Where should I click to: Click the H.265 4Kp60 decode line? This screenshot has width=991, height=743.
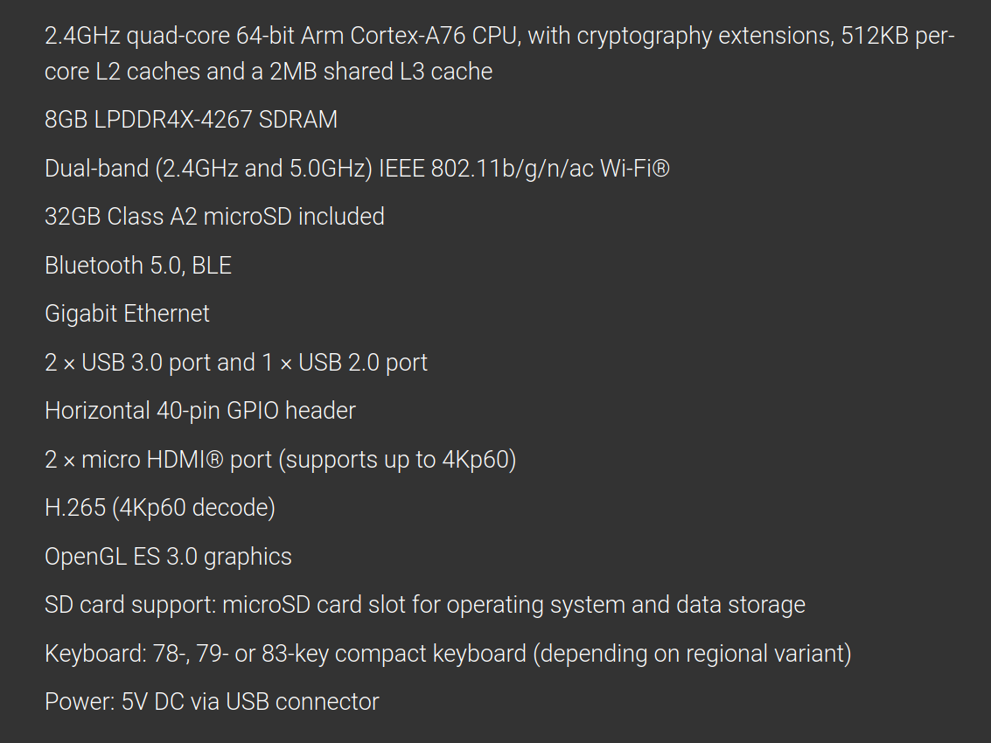coord(160,508)
